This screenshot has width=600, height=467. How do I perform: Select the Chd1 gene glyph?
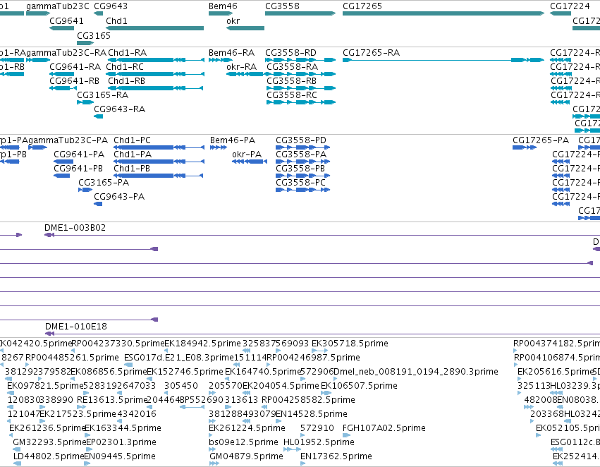point(154,28)
